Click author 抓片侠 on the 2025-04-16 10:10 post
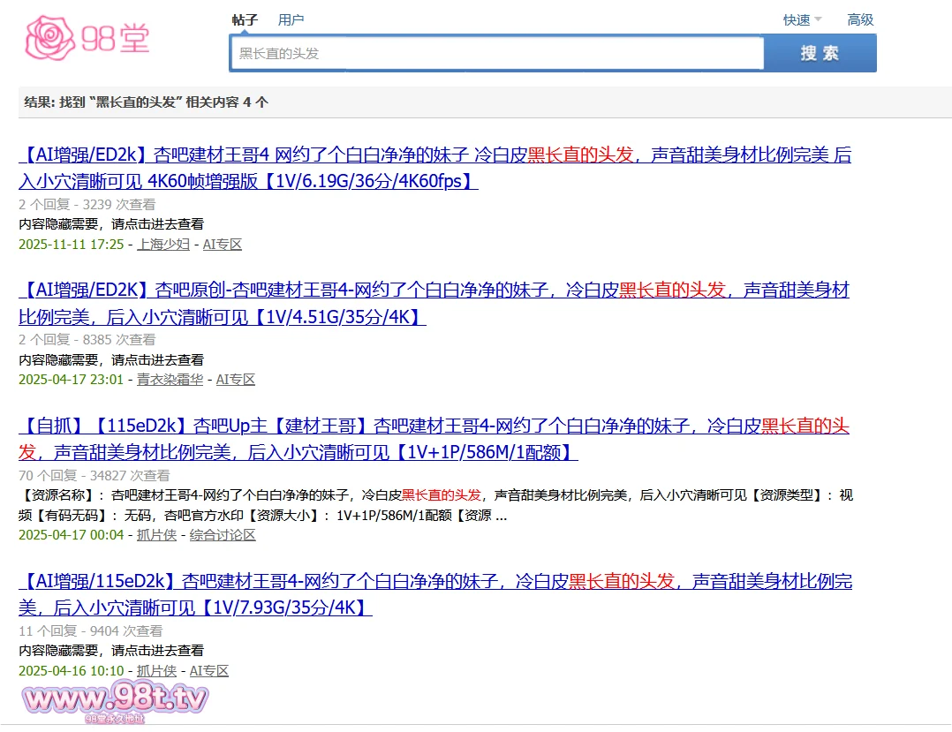The image size is (952, 732). 156,671
